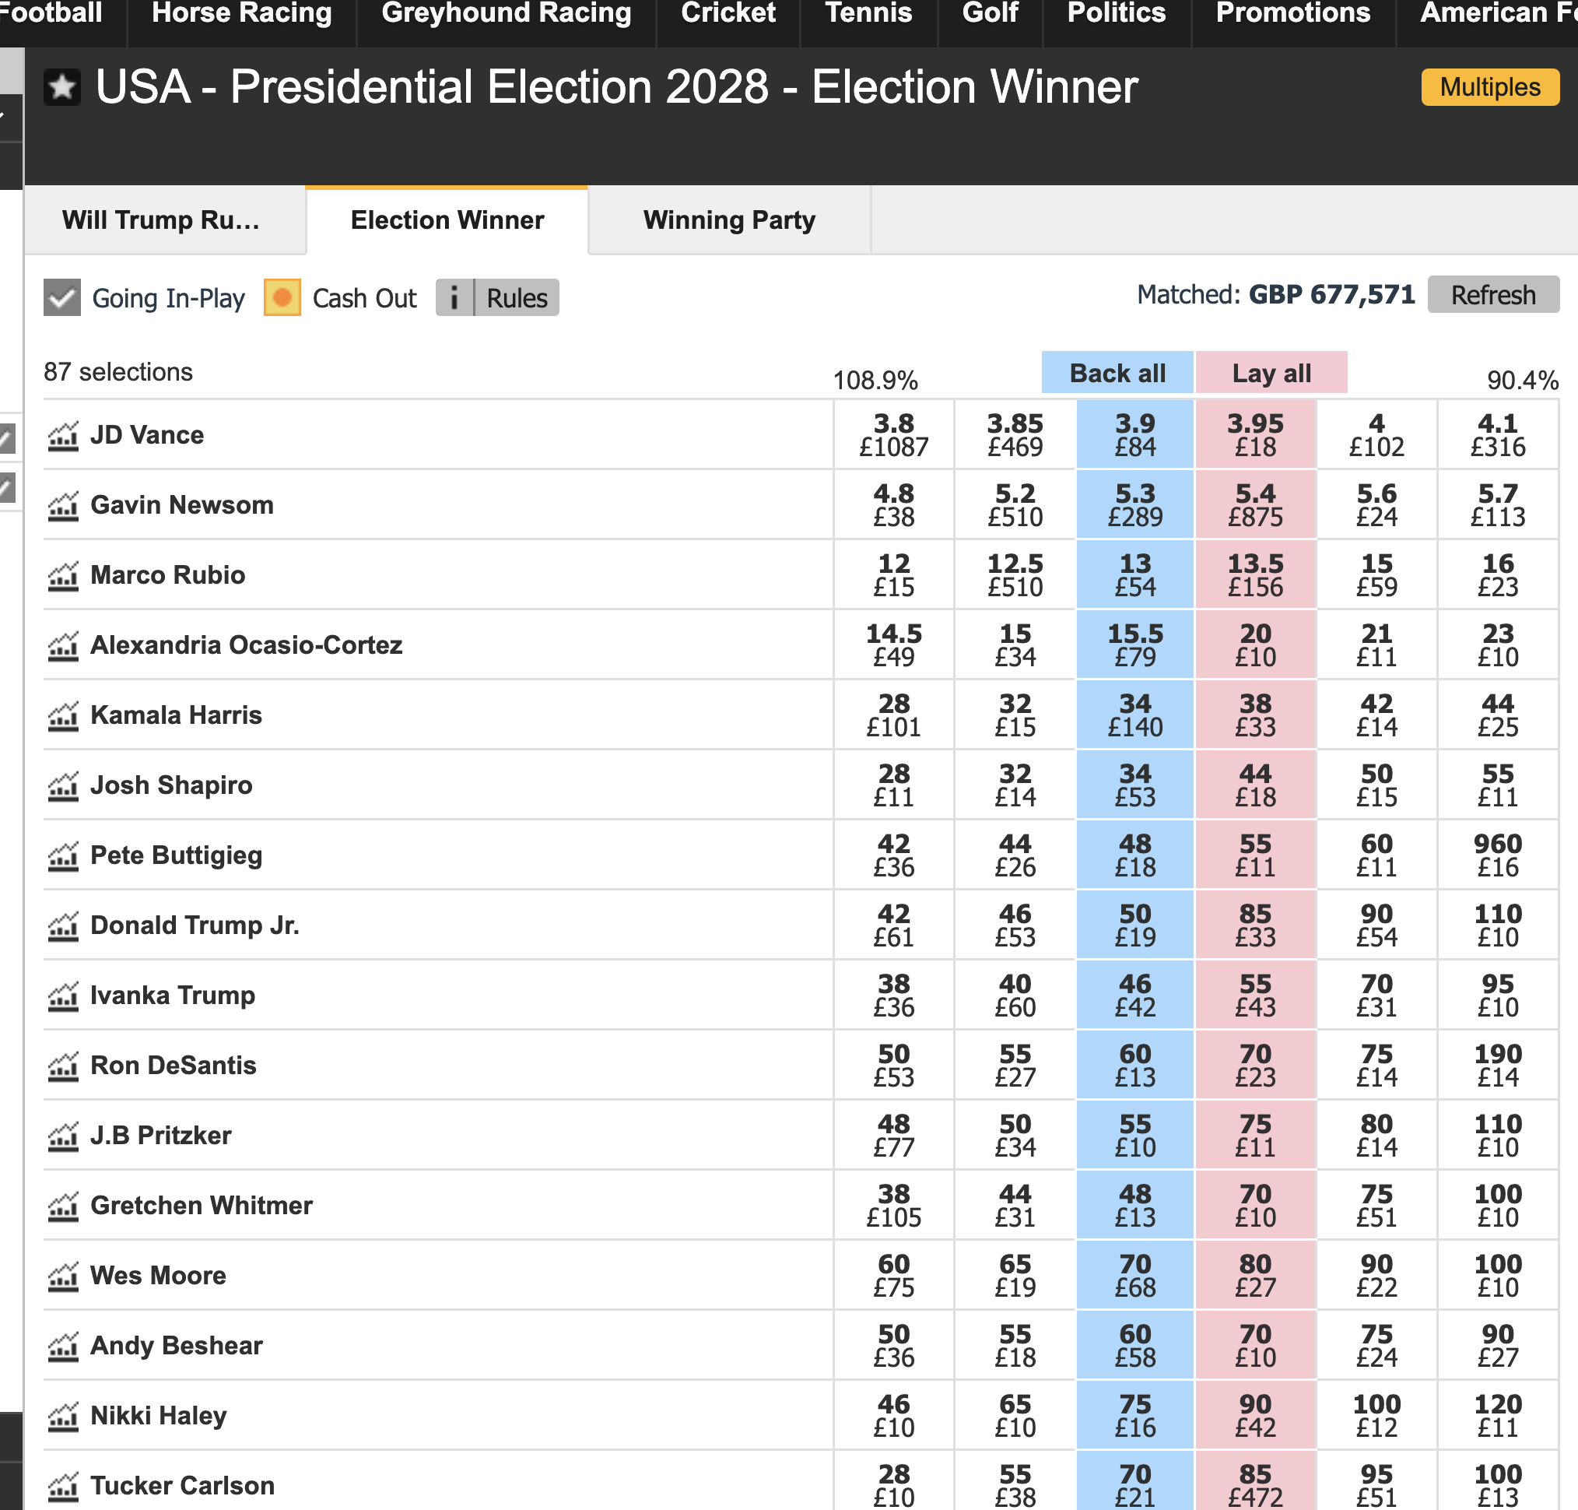Open Marco Rubio price chart icon

[x=63, y=576]
